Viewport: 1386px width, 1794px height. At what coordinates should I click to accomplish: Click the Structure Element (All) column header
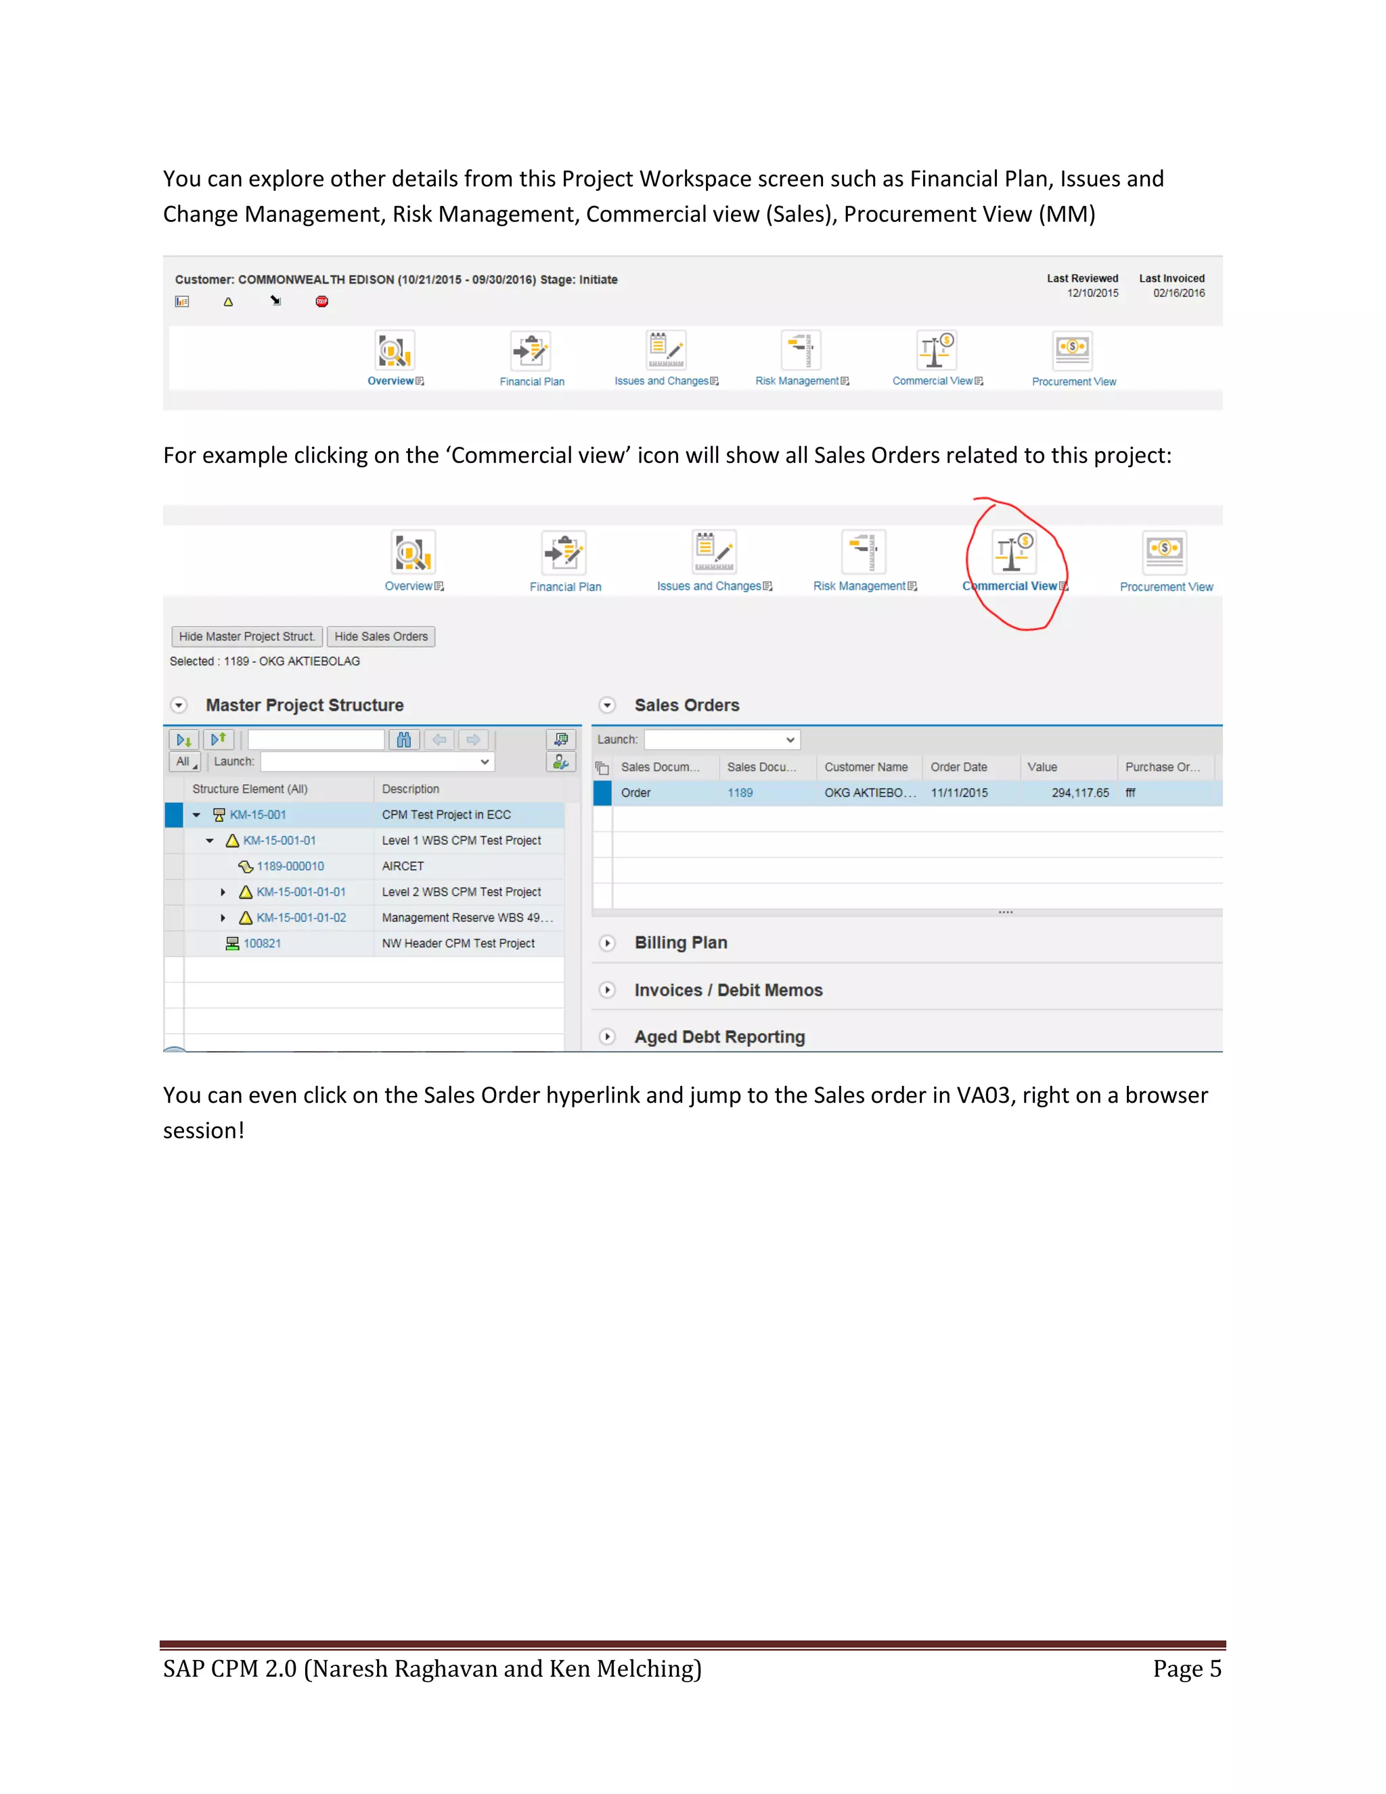[x=280, y=789]
